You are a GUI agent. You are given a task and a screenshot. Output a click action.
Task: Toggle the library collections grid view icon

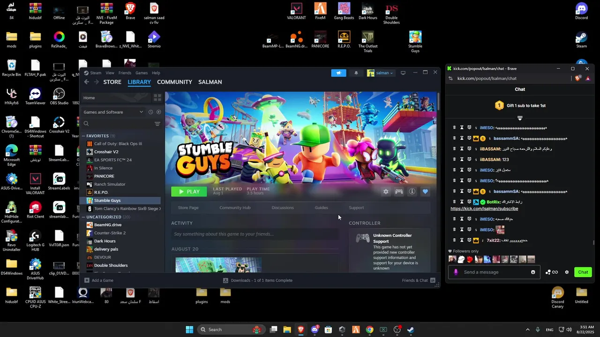(157, 97)
